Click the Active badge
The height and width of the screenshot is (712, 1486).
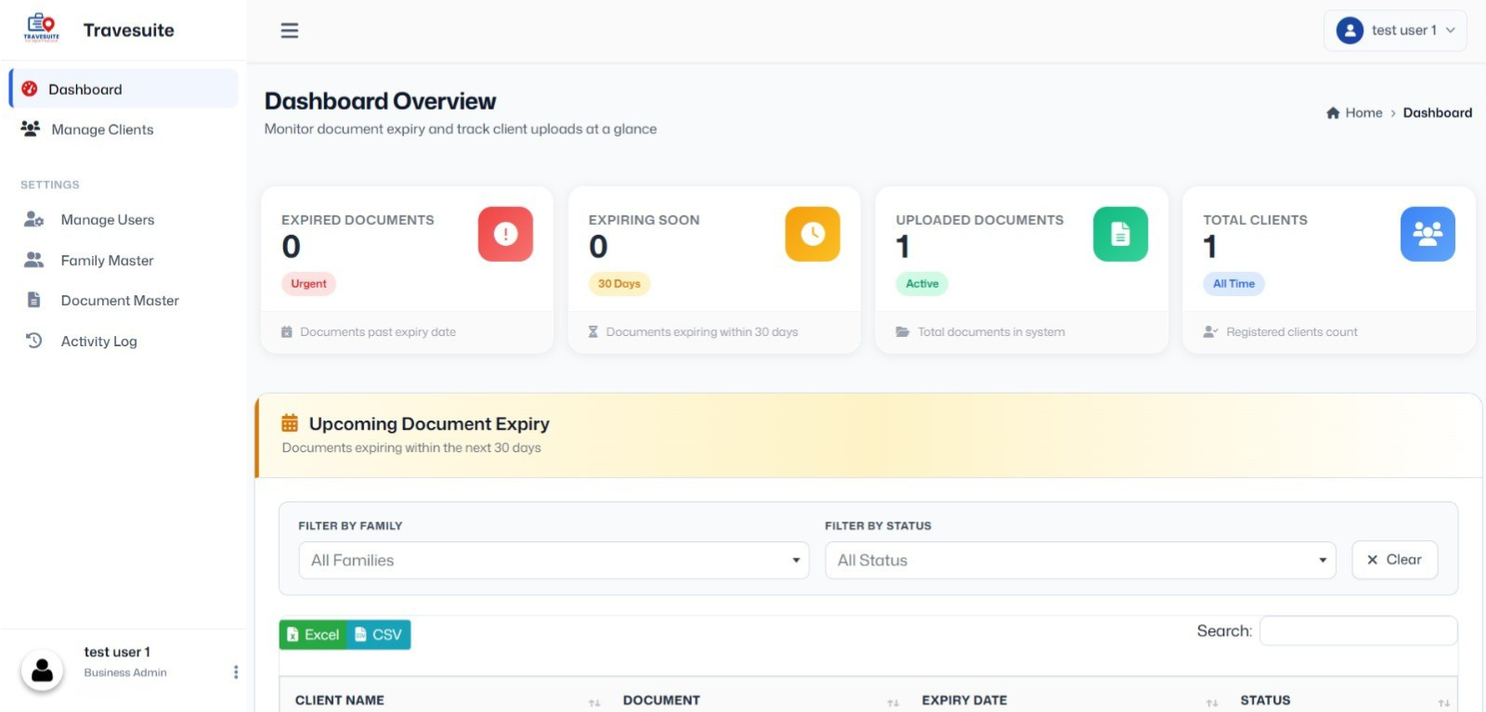(x=922, y=284)
